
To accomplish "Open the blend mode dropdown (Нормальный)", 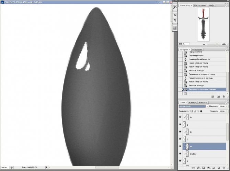I will coord(194,106).
